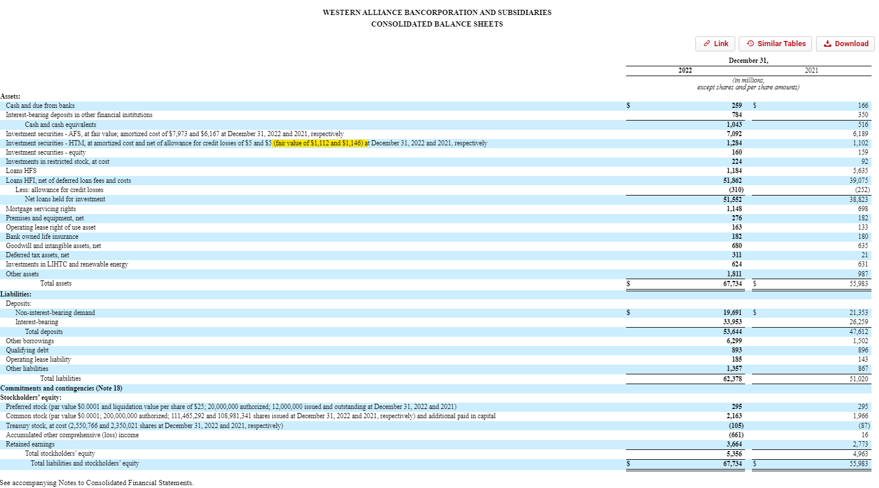Screen dimensions: 879x488
Task: Click the chain icon in Link button
Action: [x=707, y=44]
